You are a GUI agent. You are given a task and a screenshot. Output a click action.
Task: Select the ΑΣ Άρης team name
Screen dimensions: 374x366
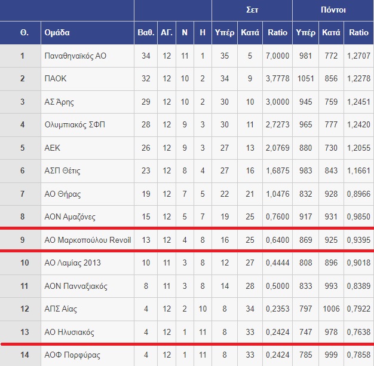tap(59, 102)
